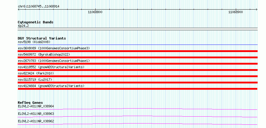This screenshot has width=266, height=128.
Task: Click the 6p24.2 band label
Action: pos(23,26)
